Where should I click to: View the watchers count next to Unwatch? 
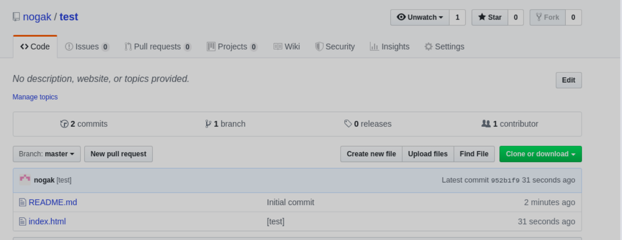coord(457,17)
